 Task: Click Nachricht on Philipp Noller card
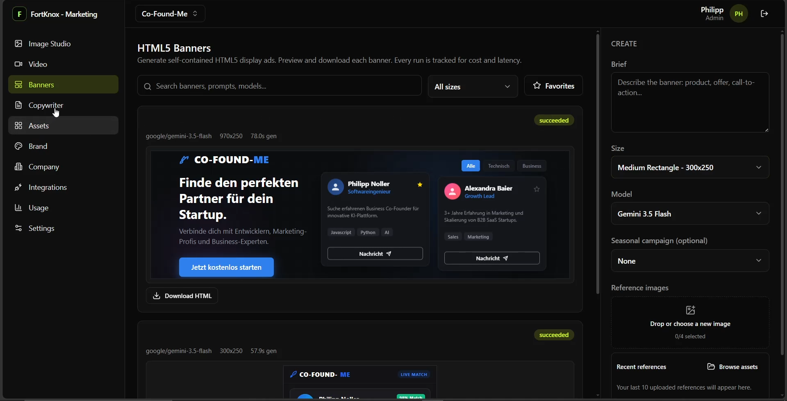(375, 254)
